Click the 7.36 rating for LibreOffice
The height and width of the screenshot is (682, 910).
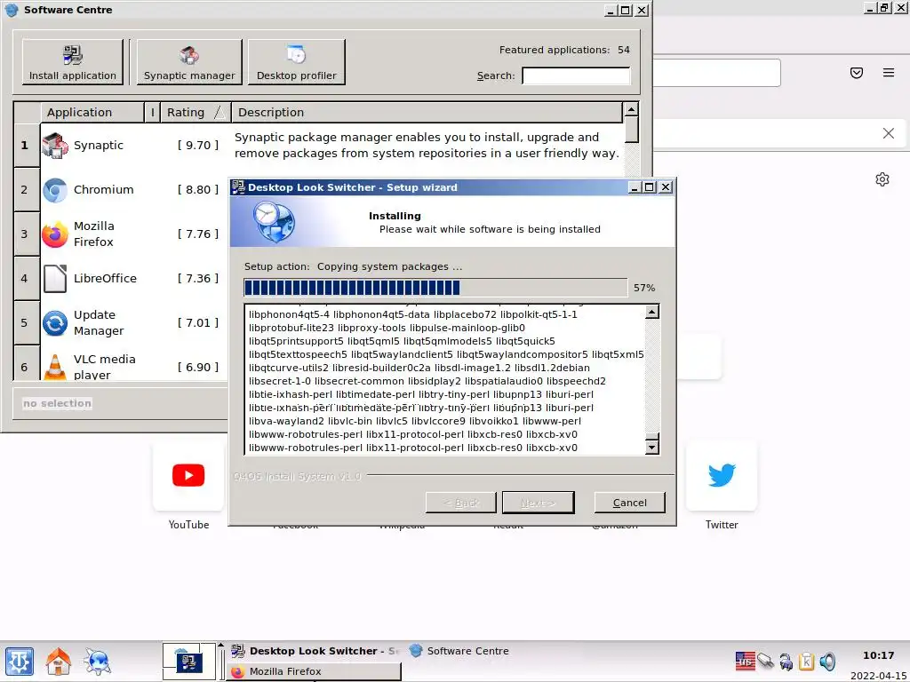pyautogui.click(x=198, y=278)
